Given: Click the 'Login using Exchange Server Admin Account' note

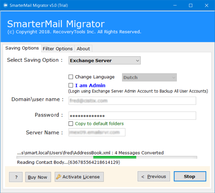Looking at the screenshot, I should point(138,91).
